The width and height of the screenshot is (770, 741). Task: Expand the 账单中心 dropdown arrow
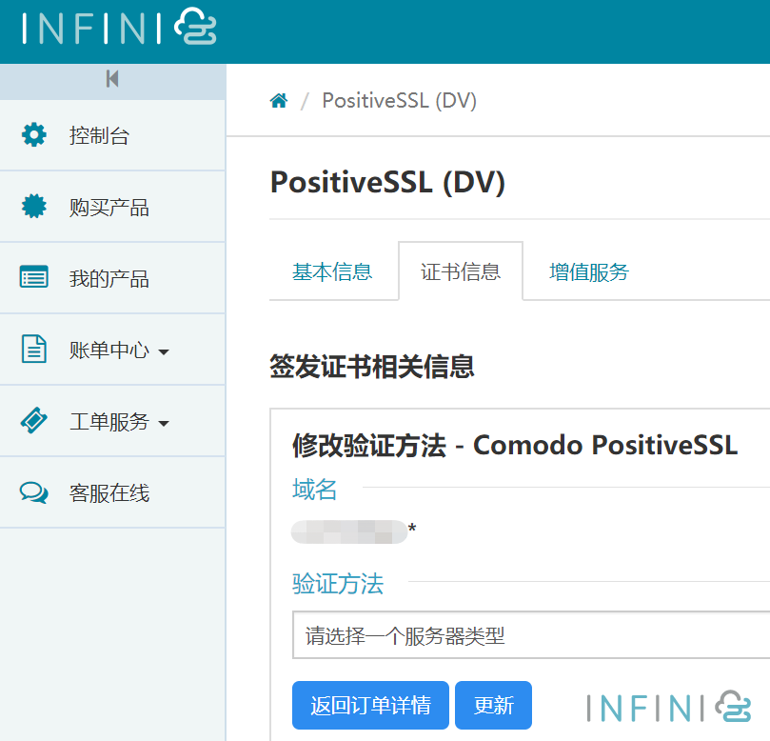(x=164, y=352)
